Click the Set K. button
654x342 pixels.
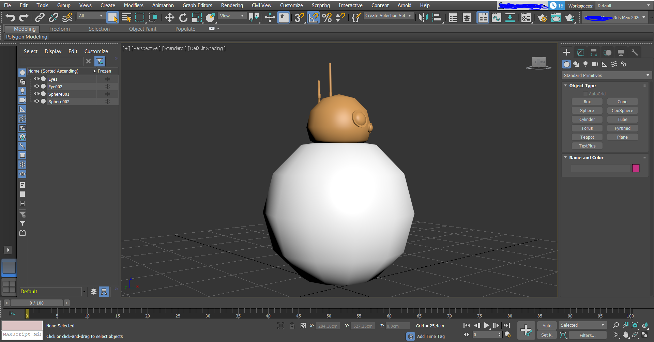pyautogui.click(x=547, y=335)
